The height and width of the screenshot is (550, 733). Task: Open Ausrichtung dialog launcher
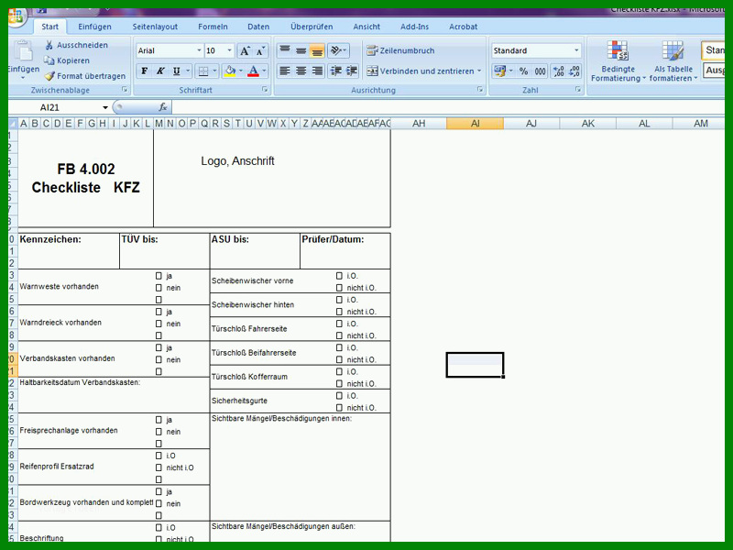click(480, 89)
